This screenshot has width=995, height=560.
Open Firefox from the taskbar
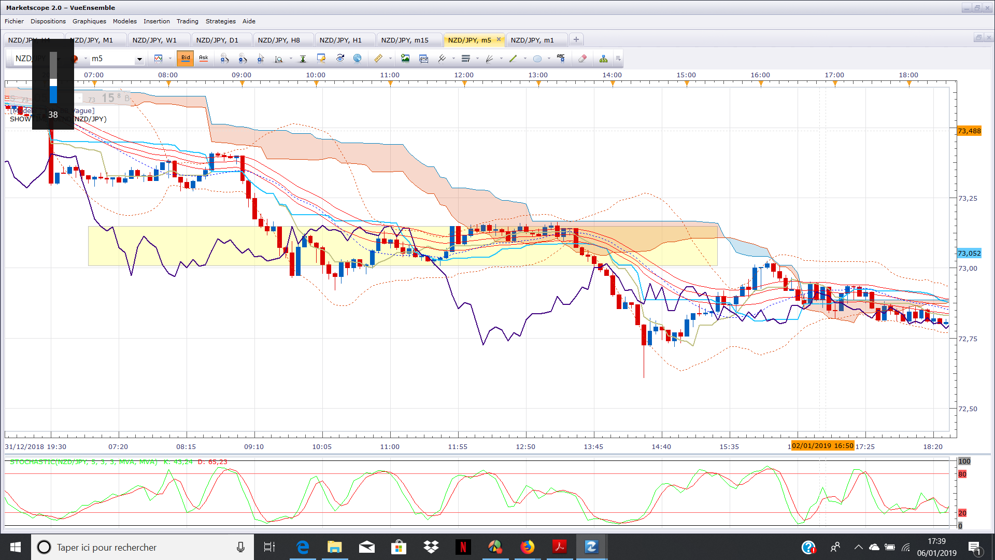pos(527,547)
